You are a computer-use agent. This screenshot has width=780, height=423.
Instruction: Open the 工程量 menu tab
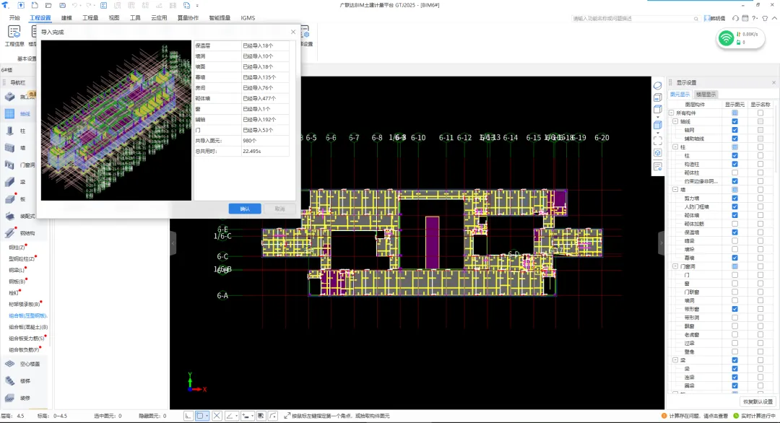[x=90, y=18]
